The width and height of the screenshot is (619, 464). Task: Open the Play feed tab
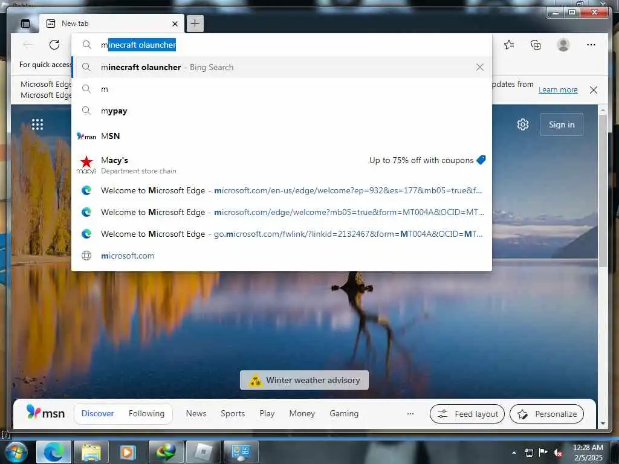click(267, 413)
